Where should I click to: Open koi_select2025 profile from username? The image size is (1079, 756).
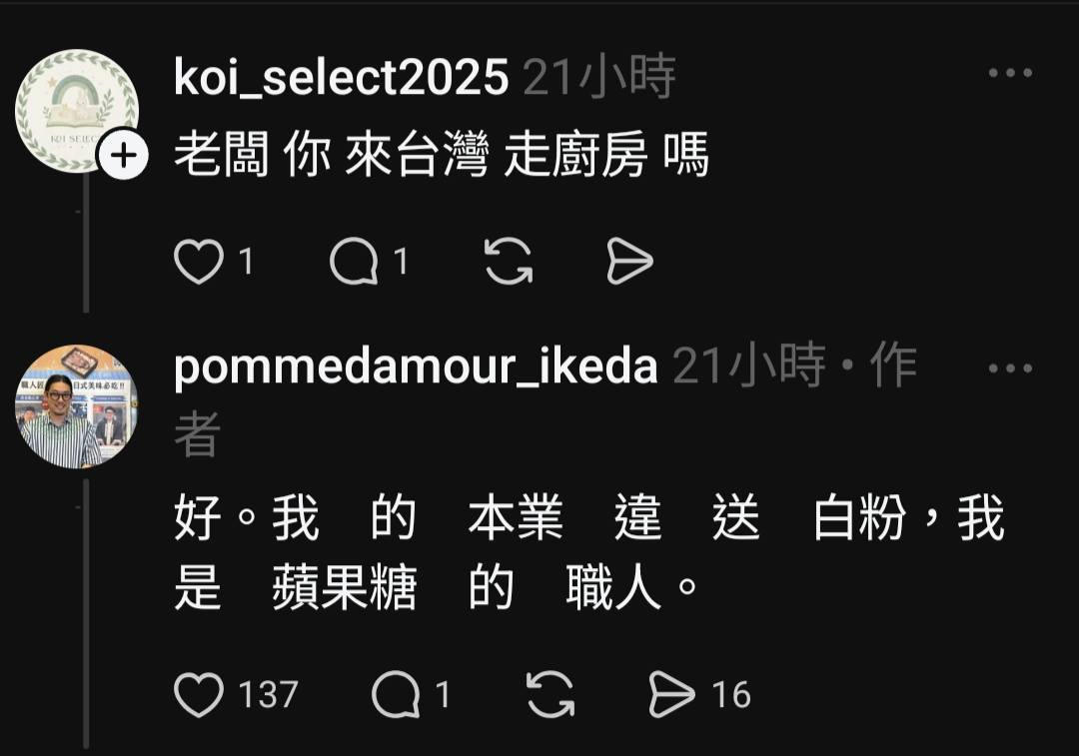click(341, 77)
